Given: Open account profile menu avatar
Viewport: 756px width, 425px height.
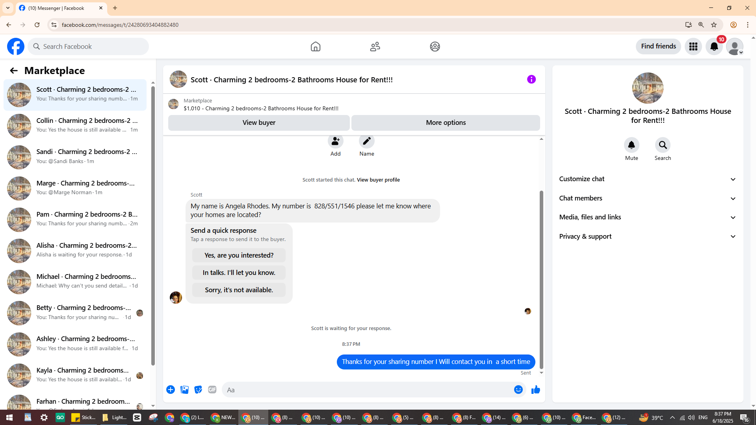Looking at the screenshot, I should pos(735,46).
